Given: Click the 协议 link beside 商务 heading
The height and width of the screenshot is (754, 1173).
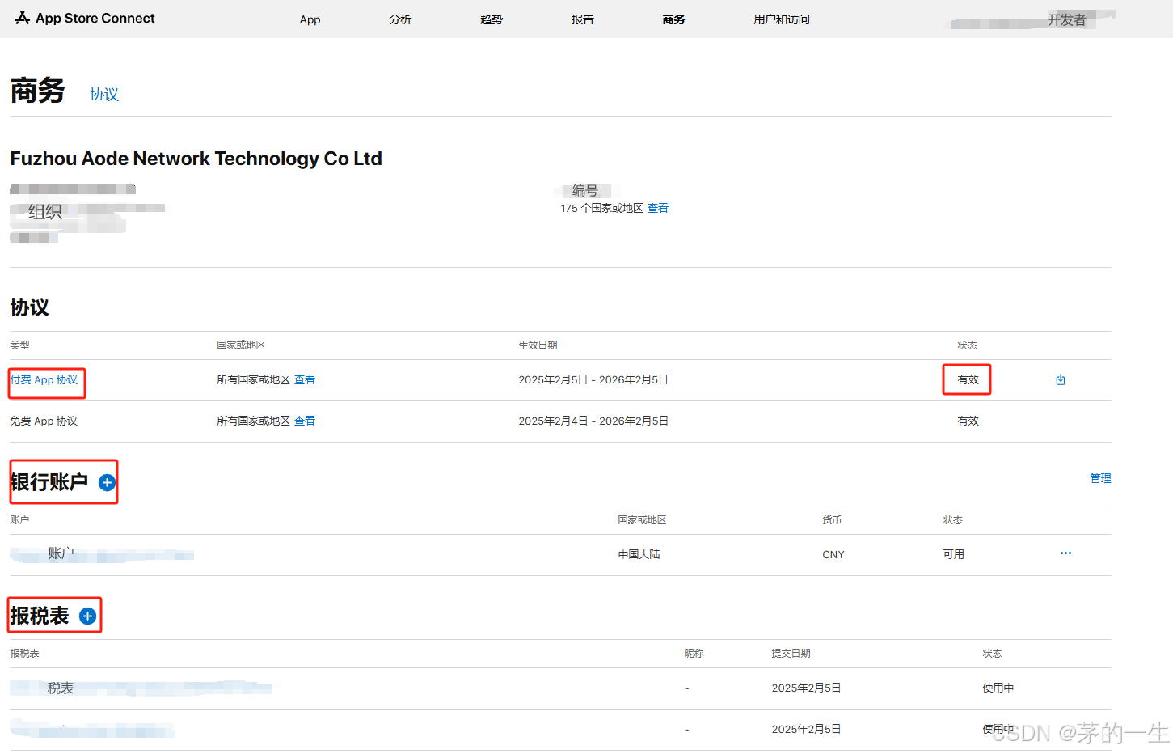Looking at the screenshot, I should coord(104,95).
